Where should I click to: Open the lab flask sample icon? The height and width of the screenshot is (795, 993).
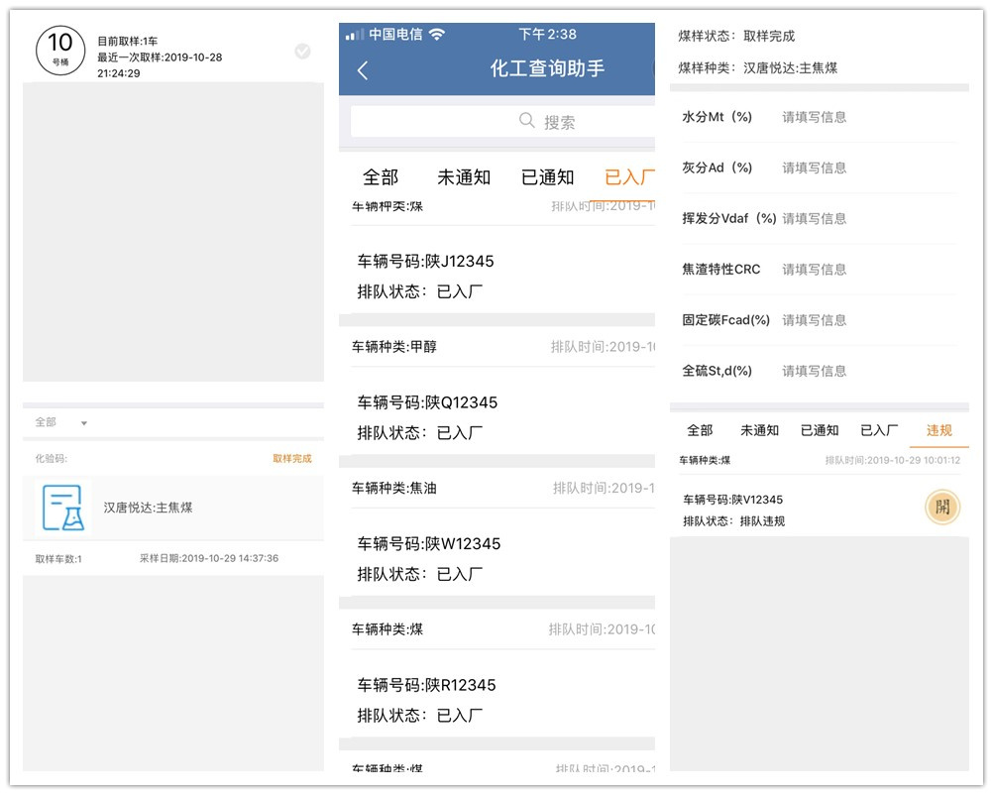[x=62, y=508]
